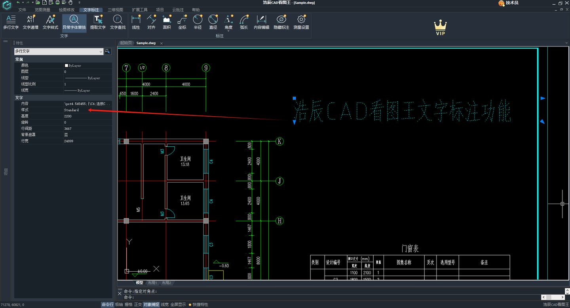Image resolution: width=570 pixels, height=308 pixels.
Task: Open the 项目 ribbon tab
Action: [160, 10]
